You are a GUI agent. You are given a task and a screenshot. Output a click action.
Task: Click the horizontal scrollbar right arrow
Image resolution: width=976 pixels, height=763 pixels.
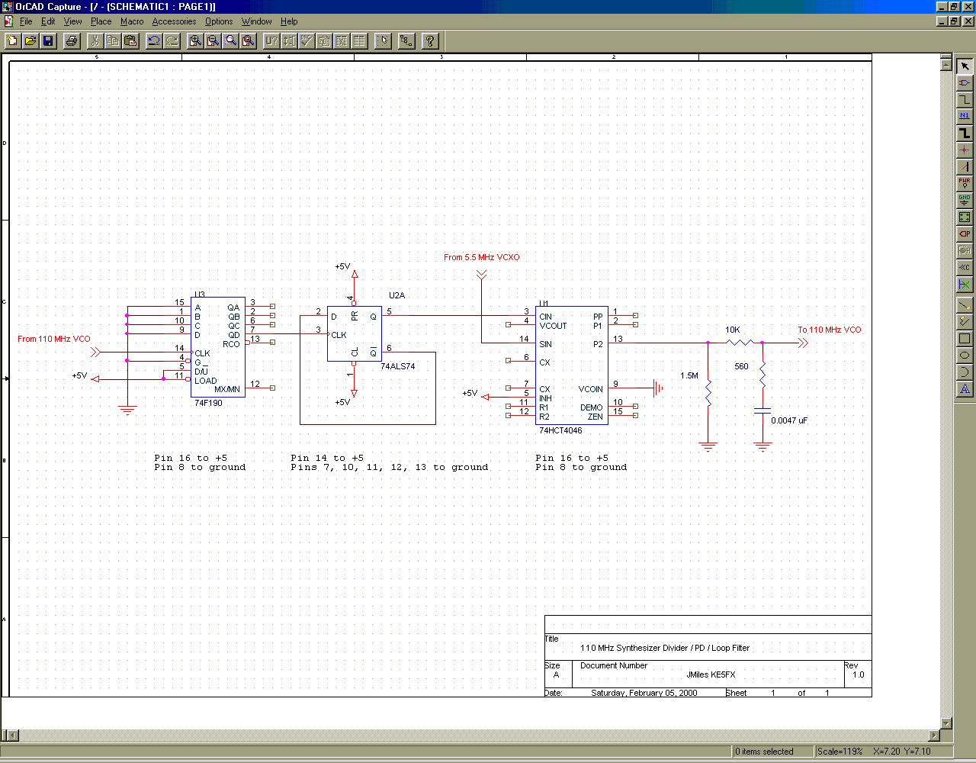(935, 736)
